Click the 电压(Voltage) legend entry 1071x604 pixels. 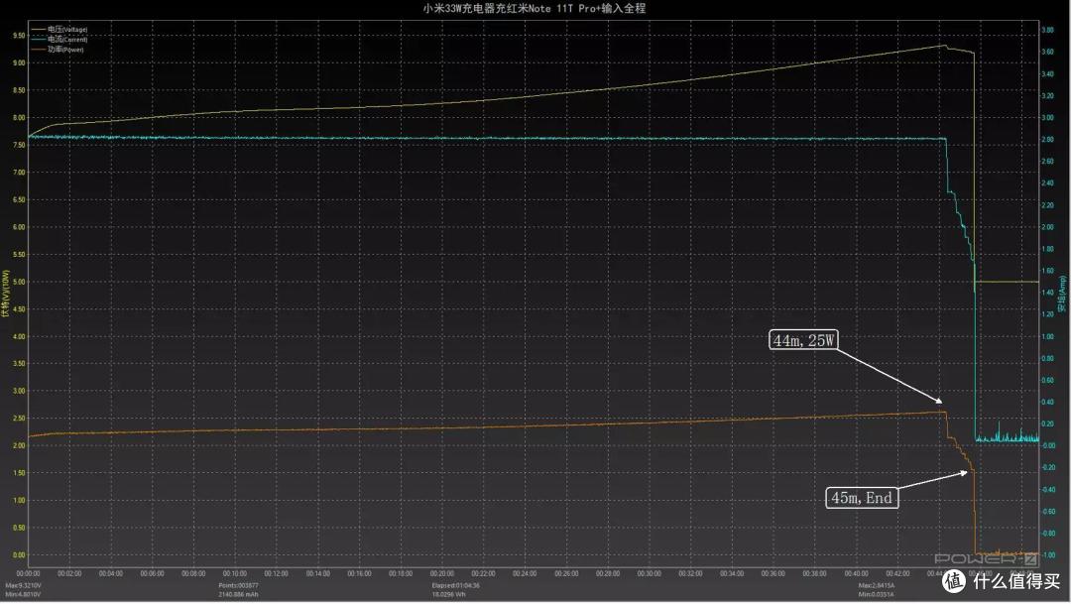pyautogui.click(x=60, y=30)
